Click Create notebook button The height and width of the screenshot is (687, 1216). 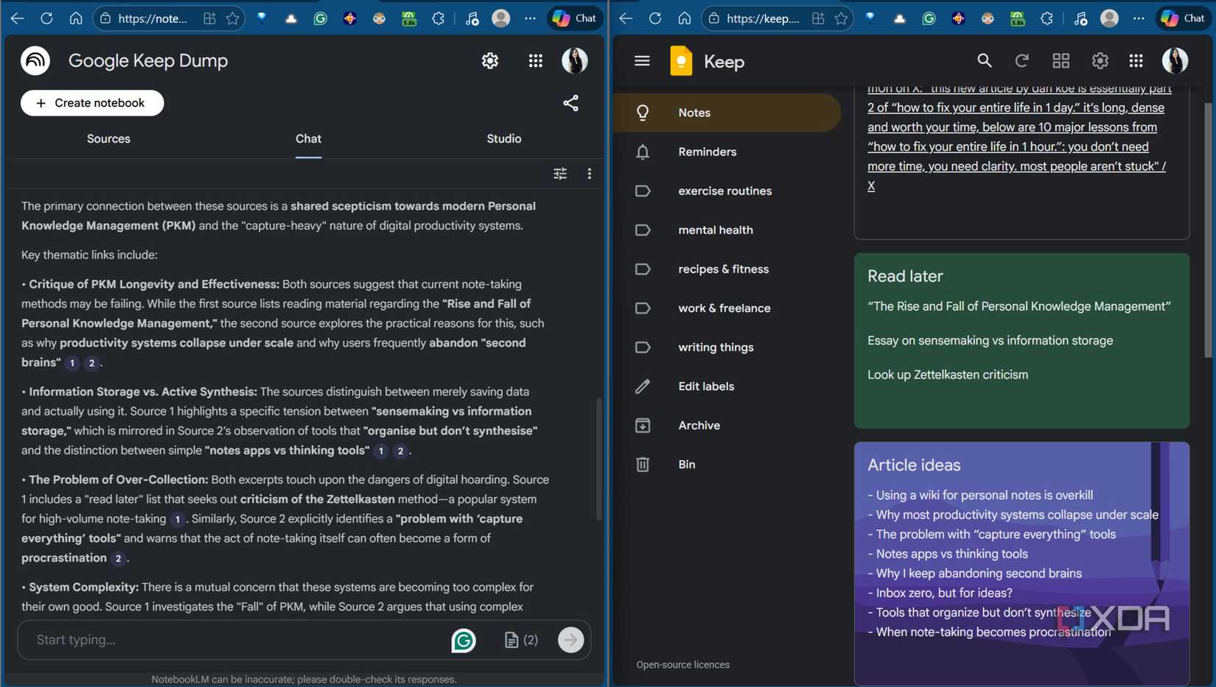click(92, 103)
